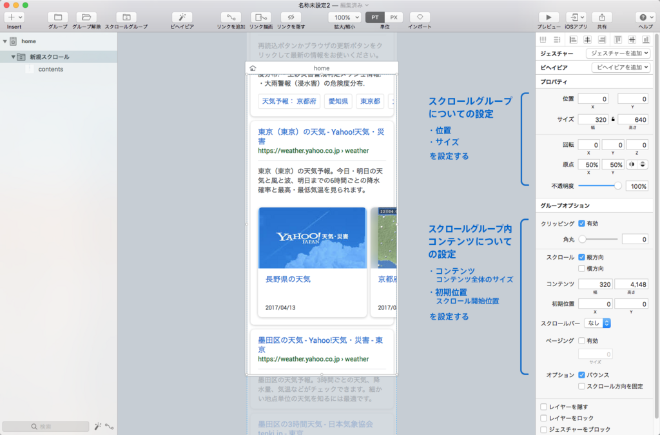Click the Import (インポート) icon
This screenshot has width=660, height=435.
(420, 17)
